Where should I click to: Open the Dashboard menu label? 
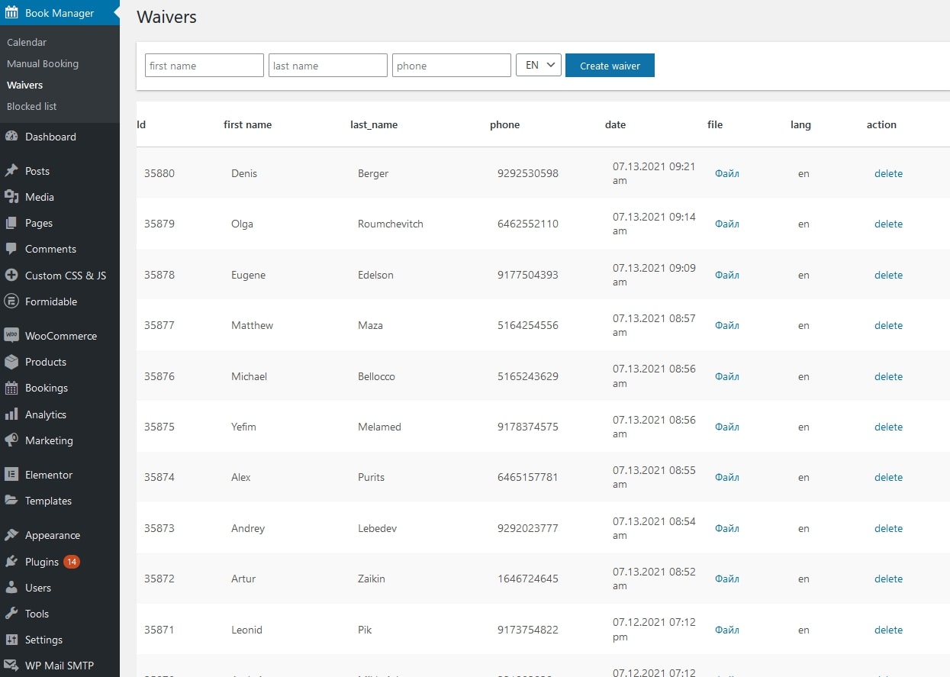point(50,137)
